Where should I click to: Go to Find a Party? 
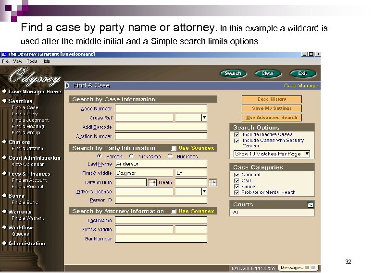pyautogui.click(x=25, y=114)
